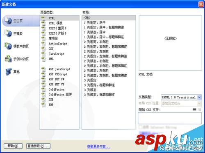Click the remove CSS trash icon
Image resolution: width=205 pixels, height=153 pixels.
(x=200, y=109)
